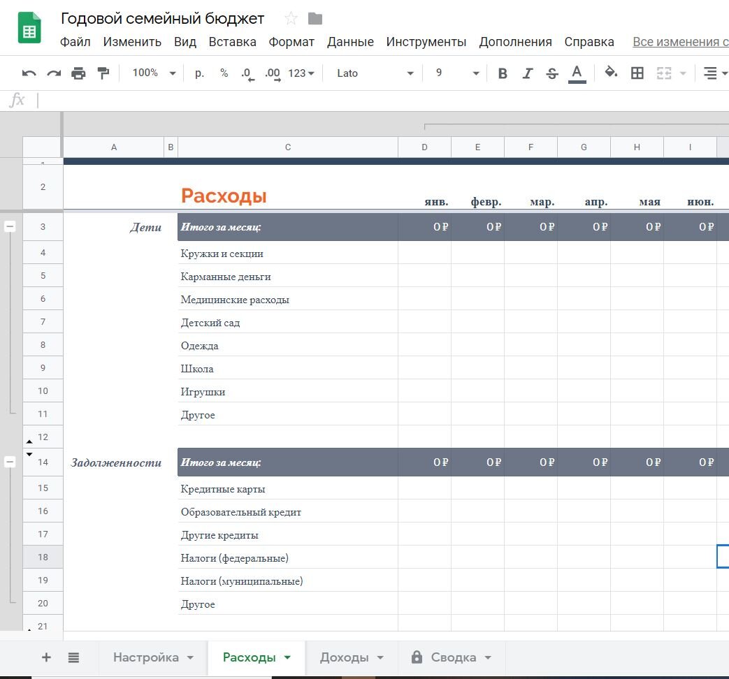The width and height of the screenshot is (729, 679).
Task: Open the merge cells options arrow
Action: pyautogui.click(x=683, y=73)
